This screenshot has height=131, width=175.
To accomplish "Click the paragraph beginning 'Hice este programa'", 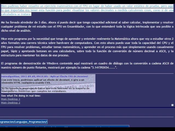I will click(x=87, y=47).
